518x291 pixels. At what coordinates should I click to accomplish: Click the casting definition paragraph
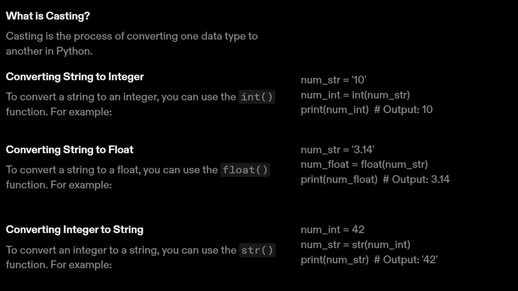(132, 43)
